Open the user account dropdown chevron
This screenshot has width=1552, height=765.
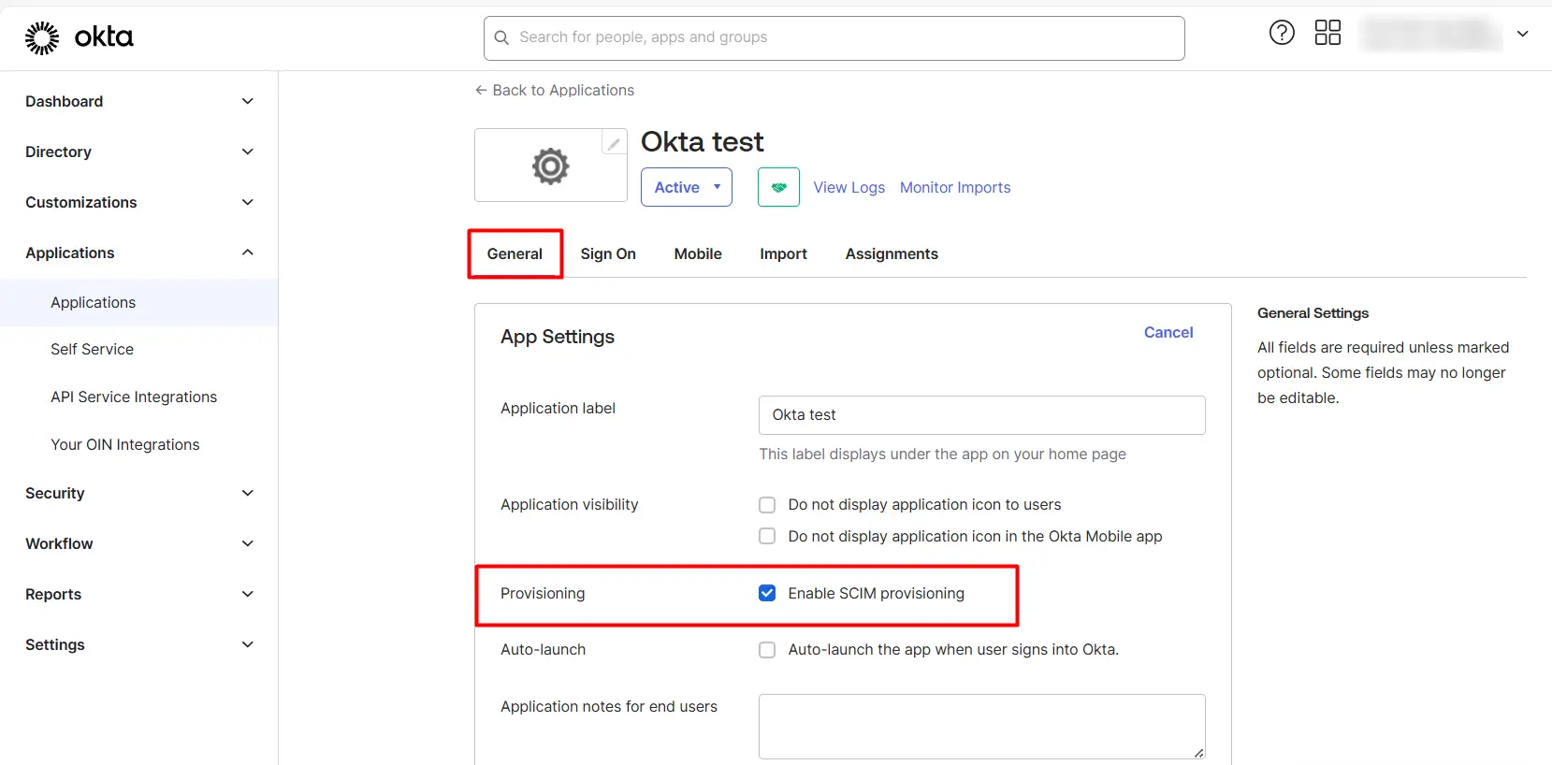coord(1523,34)
